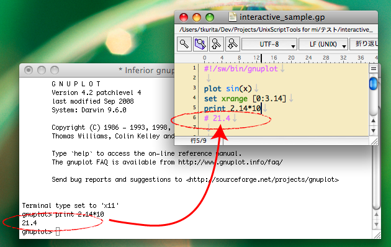Image resolution: width=391 pixels, height=247 pixels.
Task: Zoom the interactive_sample.gp window with the green button
Action: pos(210,17)
